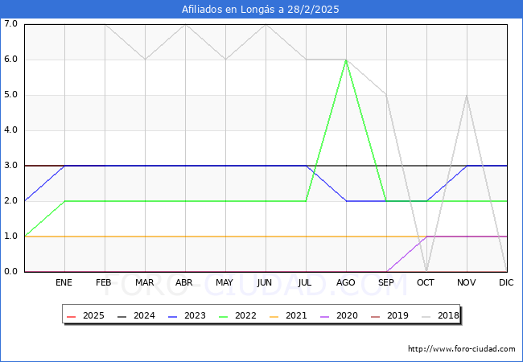Click the chart title 'Afiliados en Longás a 28/2/2025'

coord(260,10)
